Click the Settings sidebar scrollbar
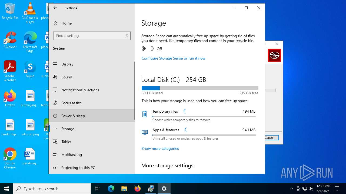This screenshot has height=194, width=346. [x=134, y=91]
